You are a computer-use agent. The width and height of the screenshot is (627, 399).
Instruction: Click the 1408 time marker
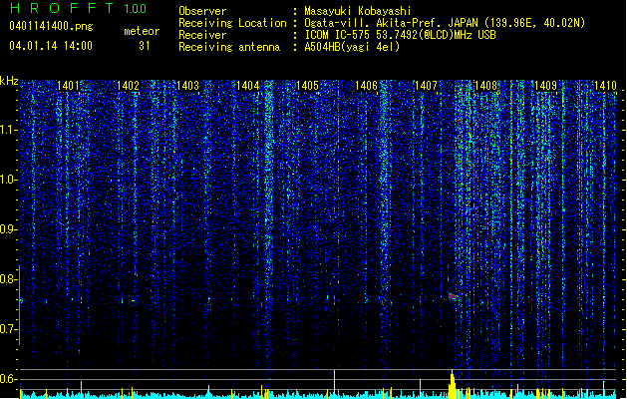(485, 85)
